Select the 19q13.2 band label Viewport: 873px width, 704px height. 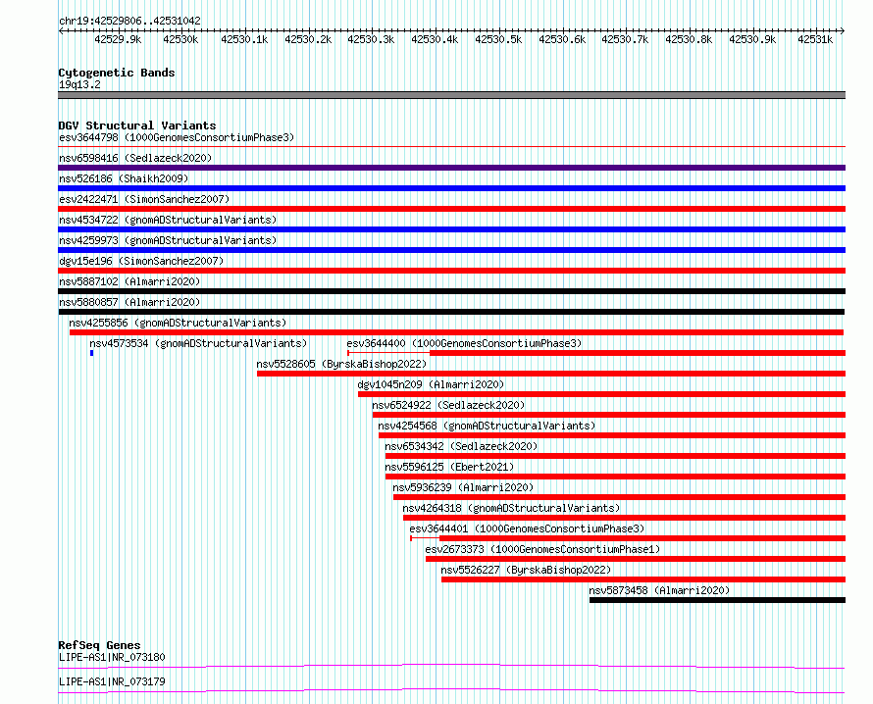coord(79,84)
